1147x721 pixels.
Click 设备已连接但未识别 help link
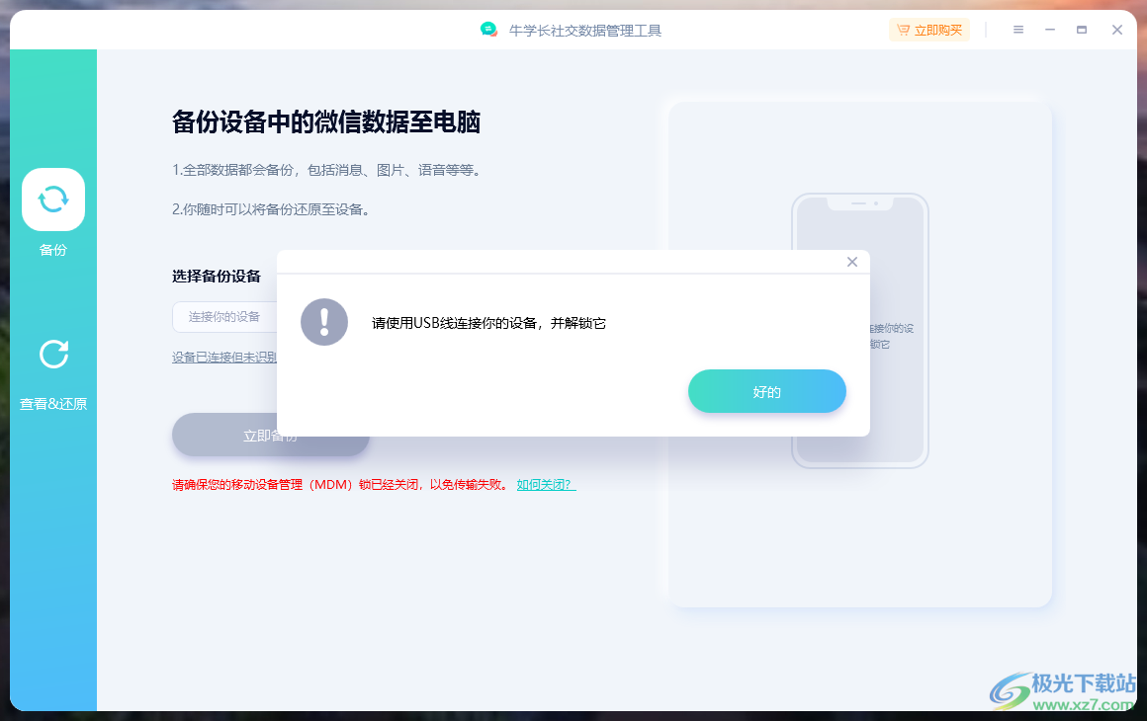click(224, 358)
